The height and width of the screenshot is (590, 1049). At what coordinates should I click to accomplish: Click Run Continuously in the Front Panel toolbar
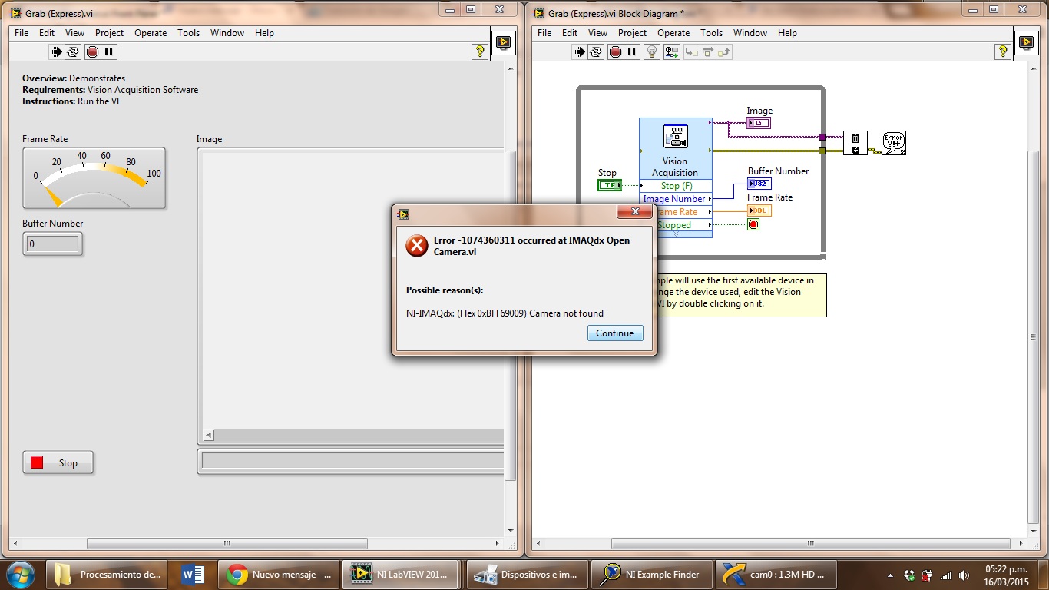(x=73, y=52)
